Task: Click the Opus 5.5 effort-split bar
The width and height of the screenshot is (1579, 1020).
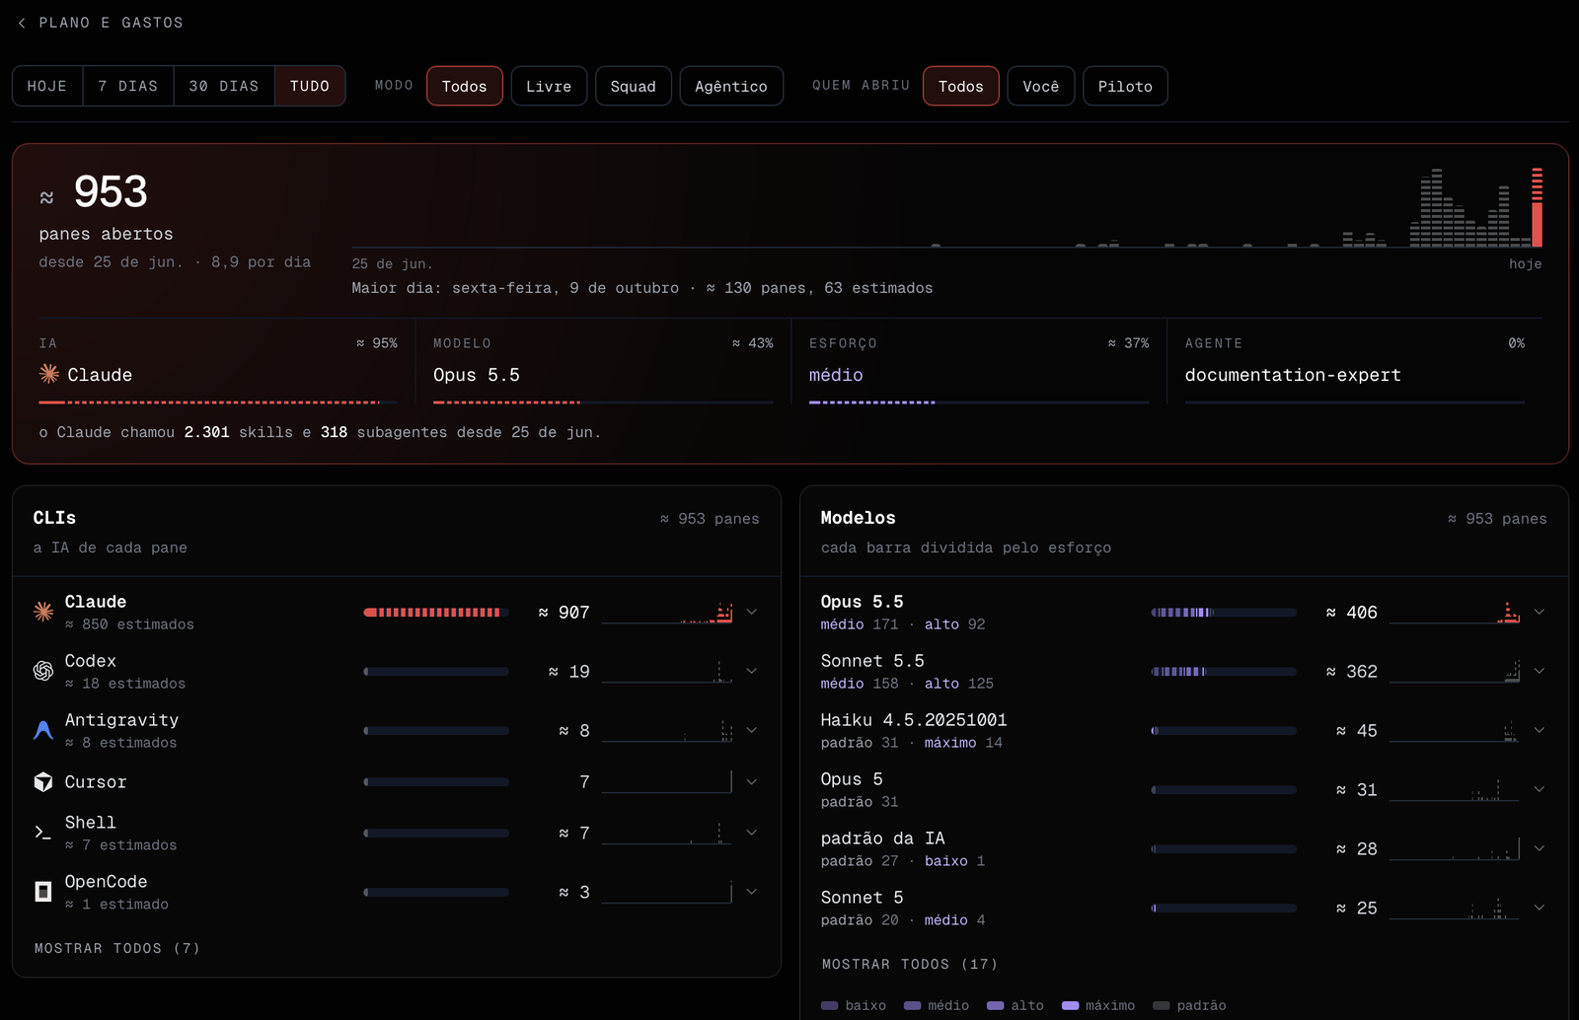Action: pos(1224,613)
